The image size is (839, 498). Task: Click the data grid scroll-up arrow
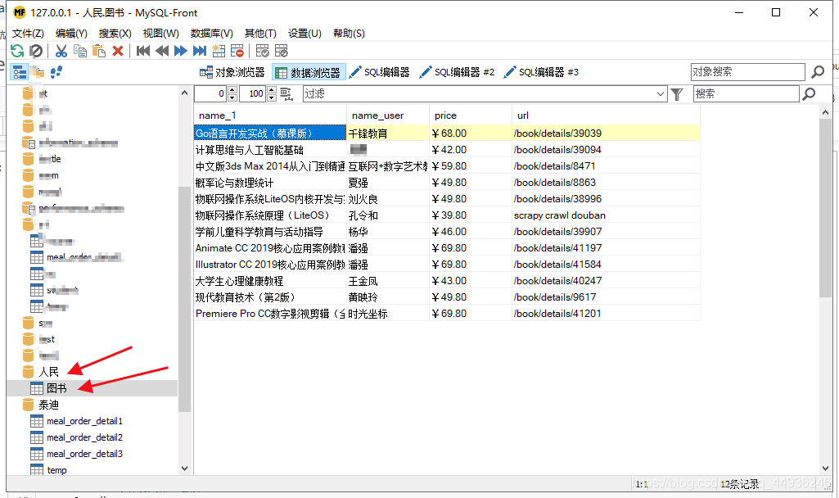[825, 112]
